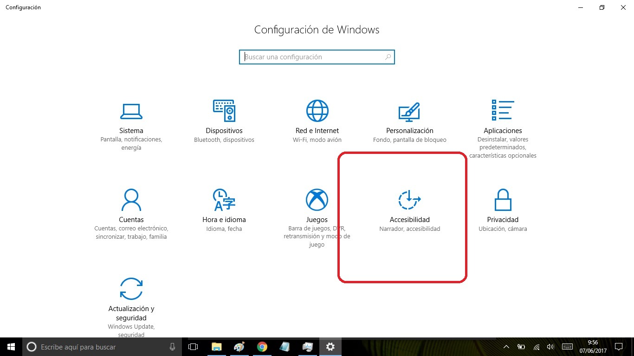634x356 pixels.
Task: Open the Wi-Fi network flyout
Action: (x=537, y=347)
